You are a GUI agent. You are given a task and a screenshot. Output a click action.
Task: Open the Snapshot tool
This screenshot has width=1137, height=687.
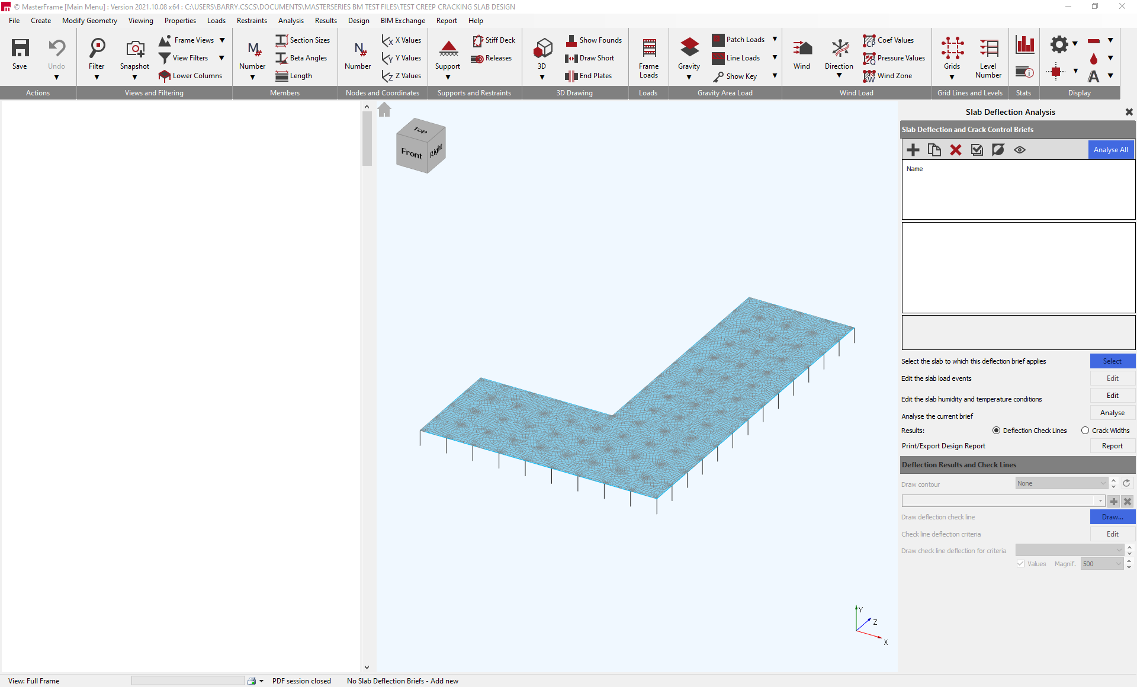click(x=134, y=53)
